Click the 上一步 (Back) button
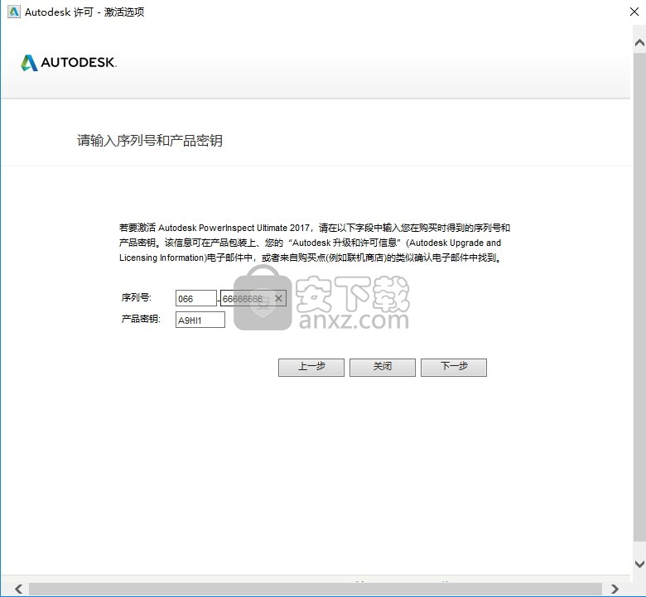Viewport: 646px width, 597px height. [311, 367]
